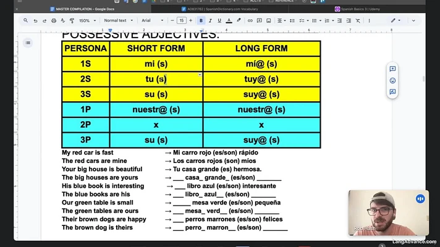The image size is (440, 247).
Task: Toggle italic formatting
Action: 210,20
